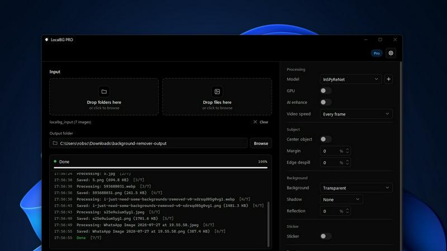Click the settings panel vertical scrollbar
The width and height of the screenshot is (447, 251).
[401, 156]
